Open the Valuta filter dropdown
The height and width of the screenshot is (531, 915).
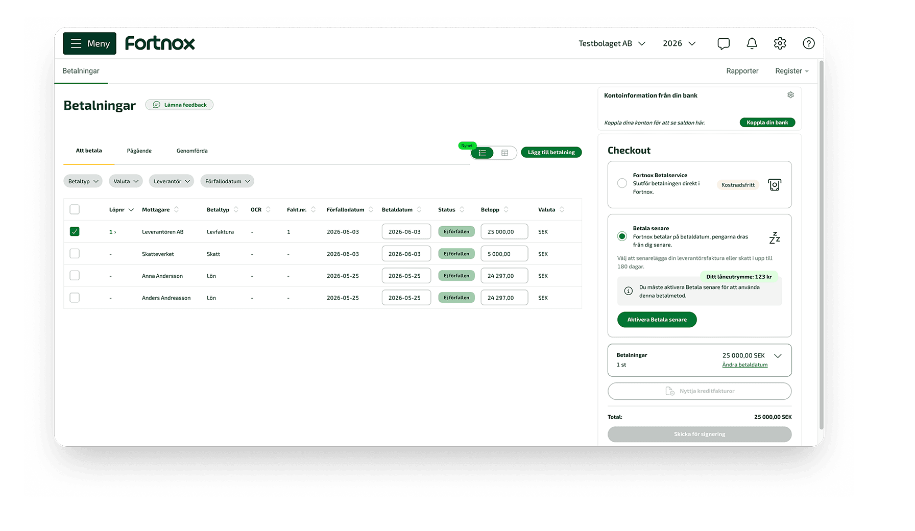pos(126,181)
